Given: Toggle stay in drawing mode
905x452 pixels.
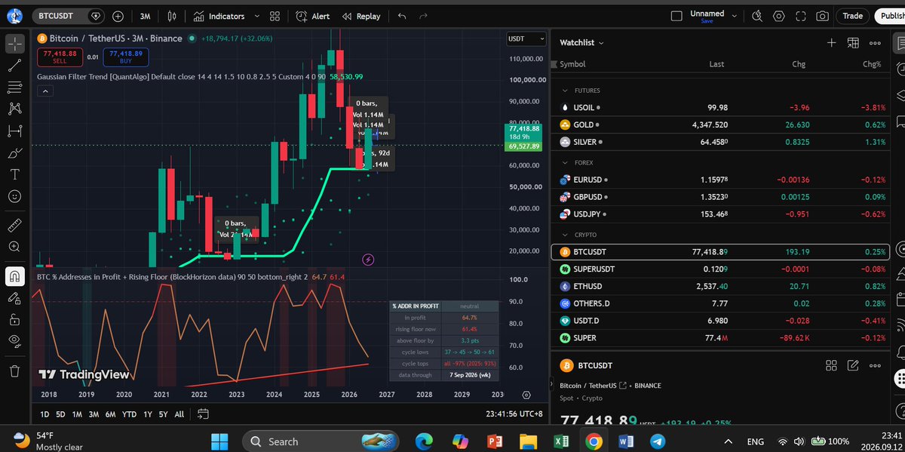Looking at the screenshot, I should pyautogui.click(x=14, y=297).
